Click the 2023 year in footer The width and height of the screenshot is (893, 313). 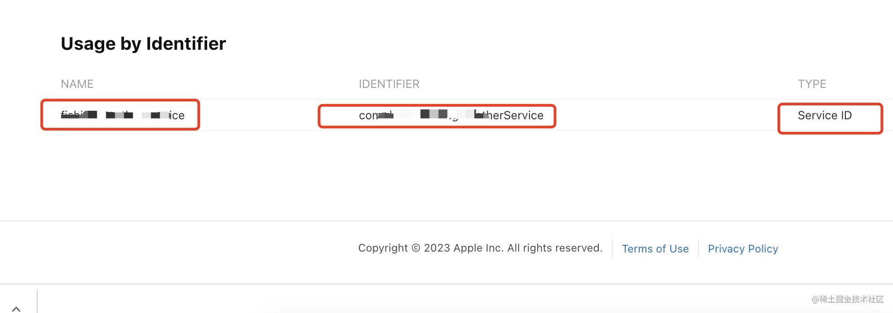[x=437, y=248]
